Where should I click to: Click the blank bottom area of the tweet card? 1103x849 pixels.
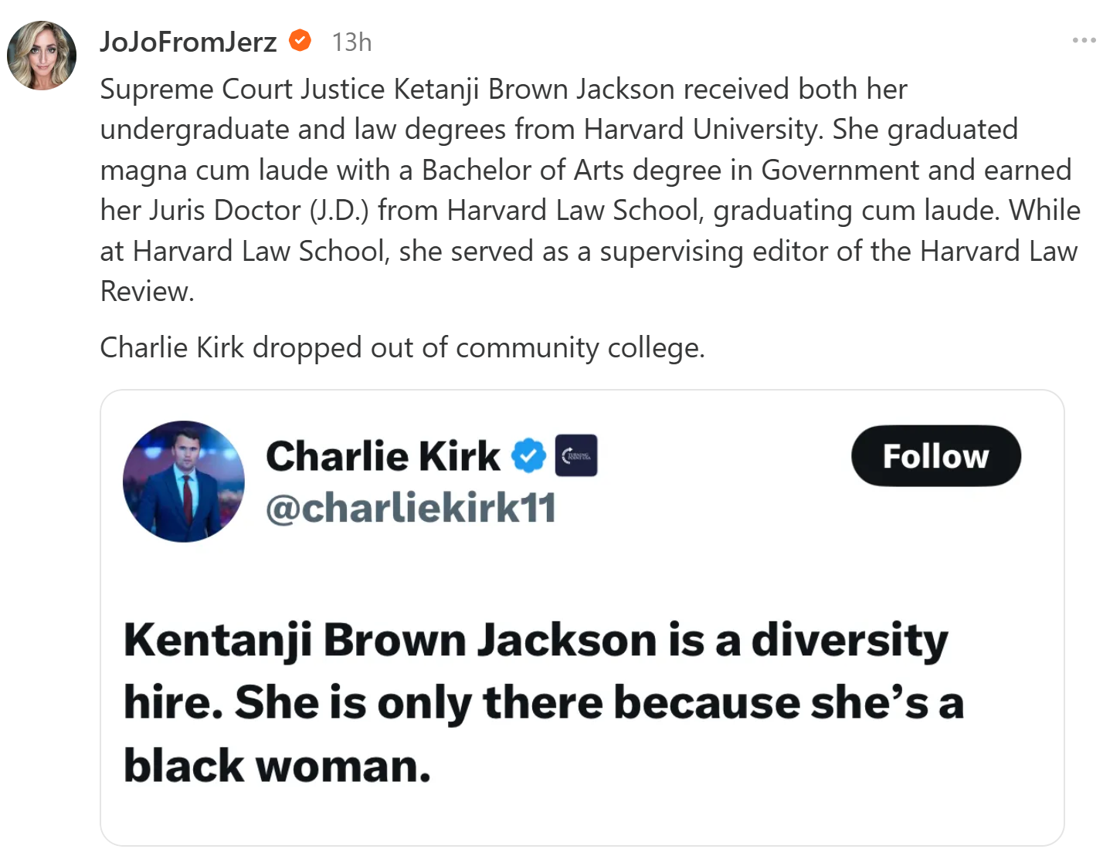pos(582,820)
